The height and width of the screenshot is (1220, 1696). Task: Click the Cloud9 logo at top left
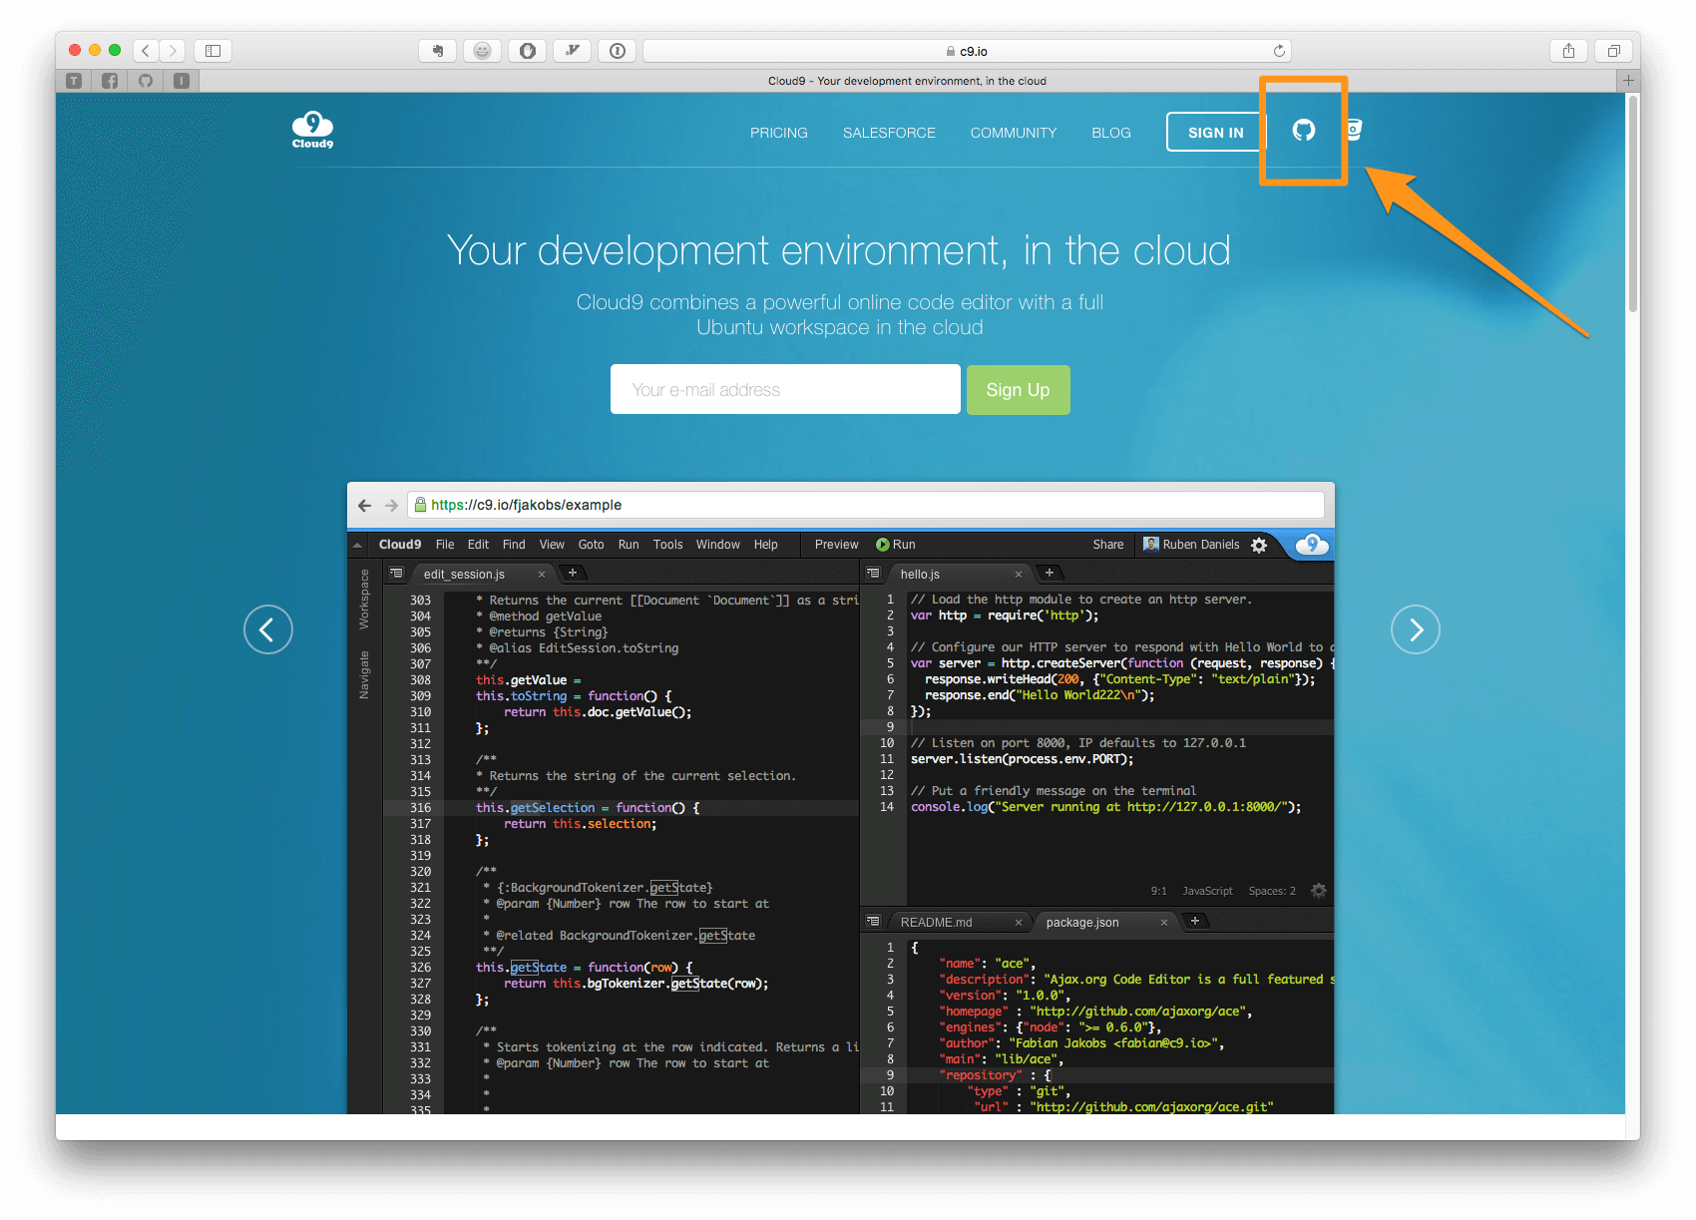click(312, 130)
